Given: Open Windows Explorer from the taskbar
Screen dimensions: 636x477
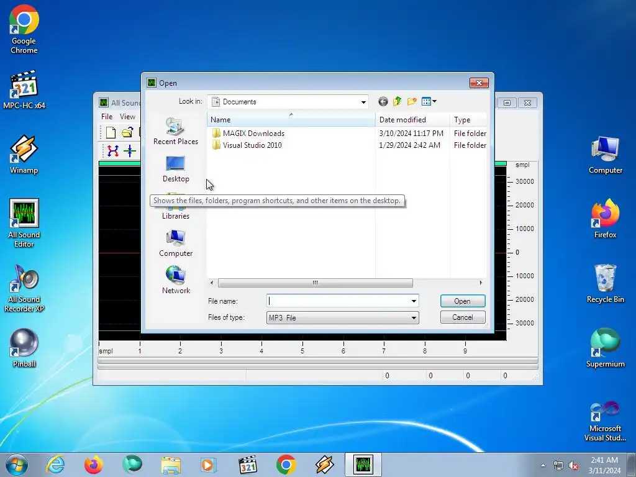Looking at the screenshot, I should [x=171, y=465].
